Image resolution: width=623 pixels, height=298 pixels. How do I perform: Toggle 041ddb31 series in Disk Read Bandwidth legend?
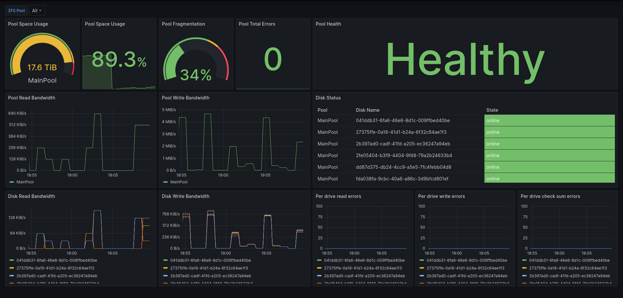(x=57, y=260)
